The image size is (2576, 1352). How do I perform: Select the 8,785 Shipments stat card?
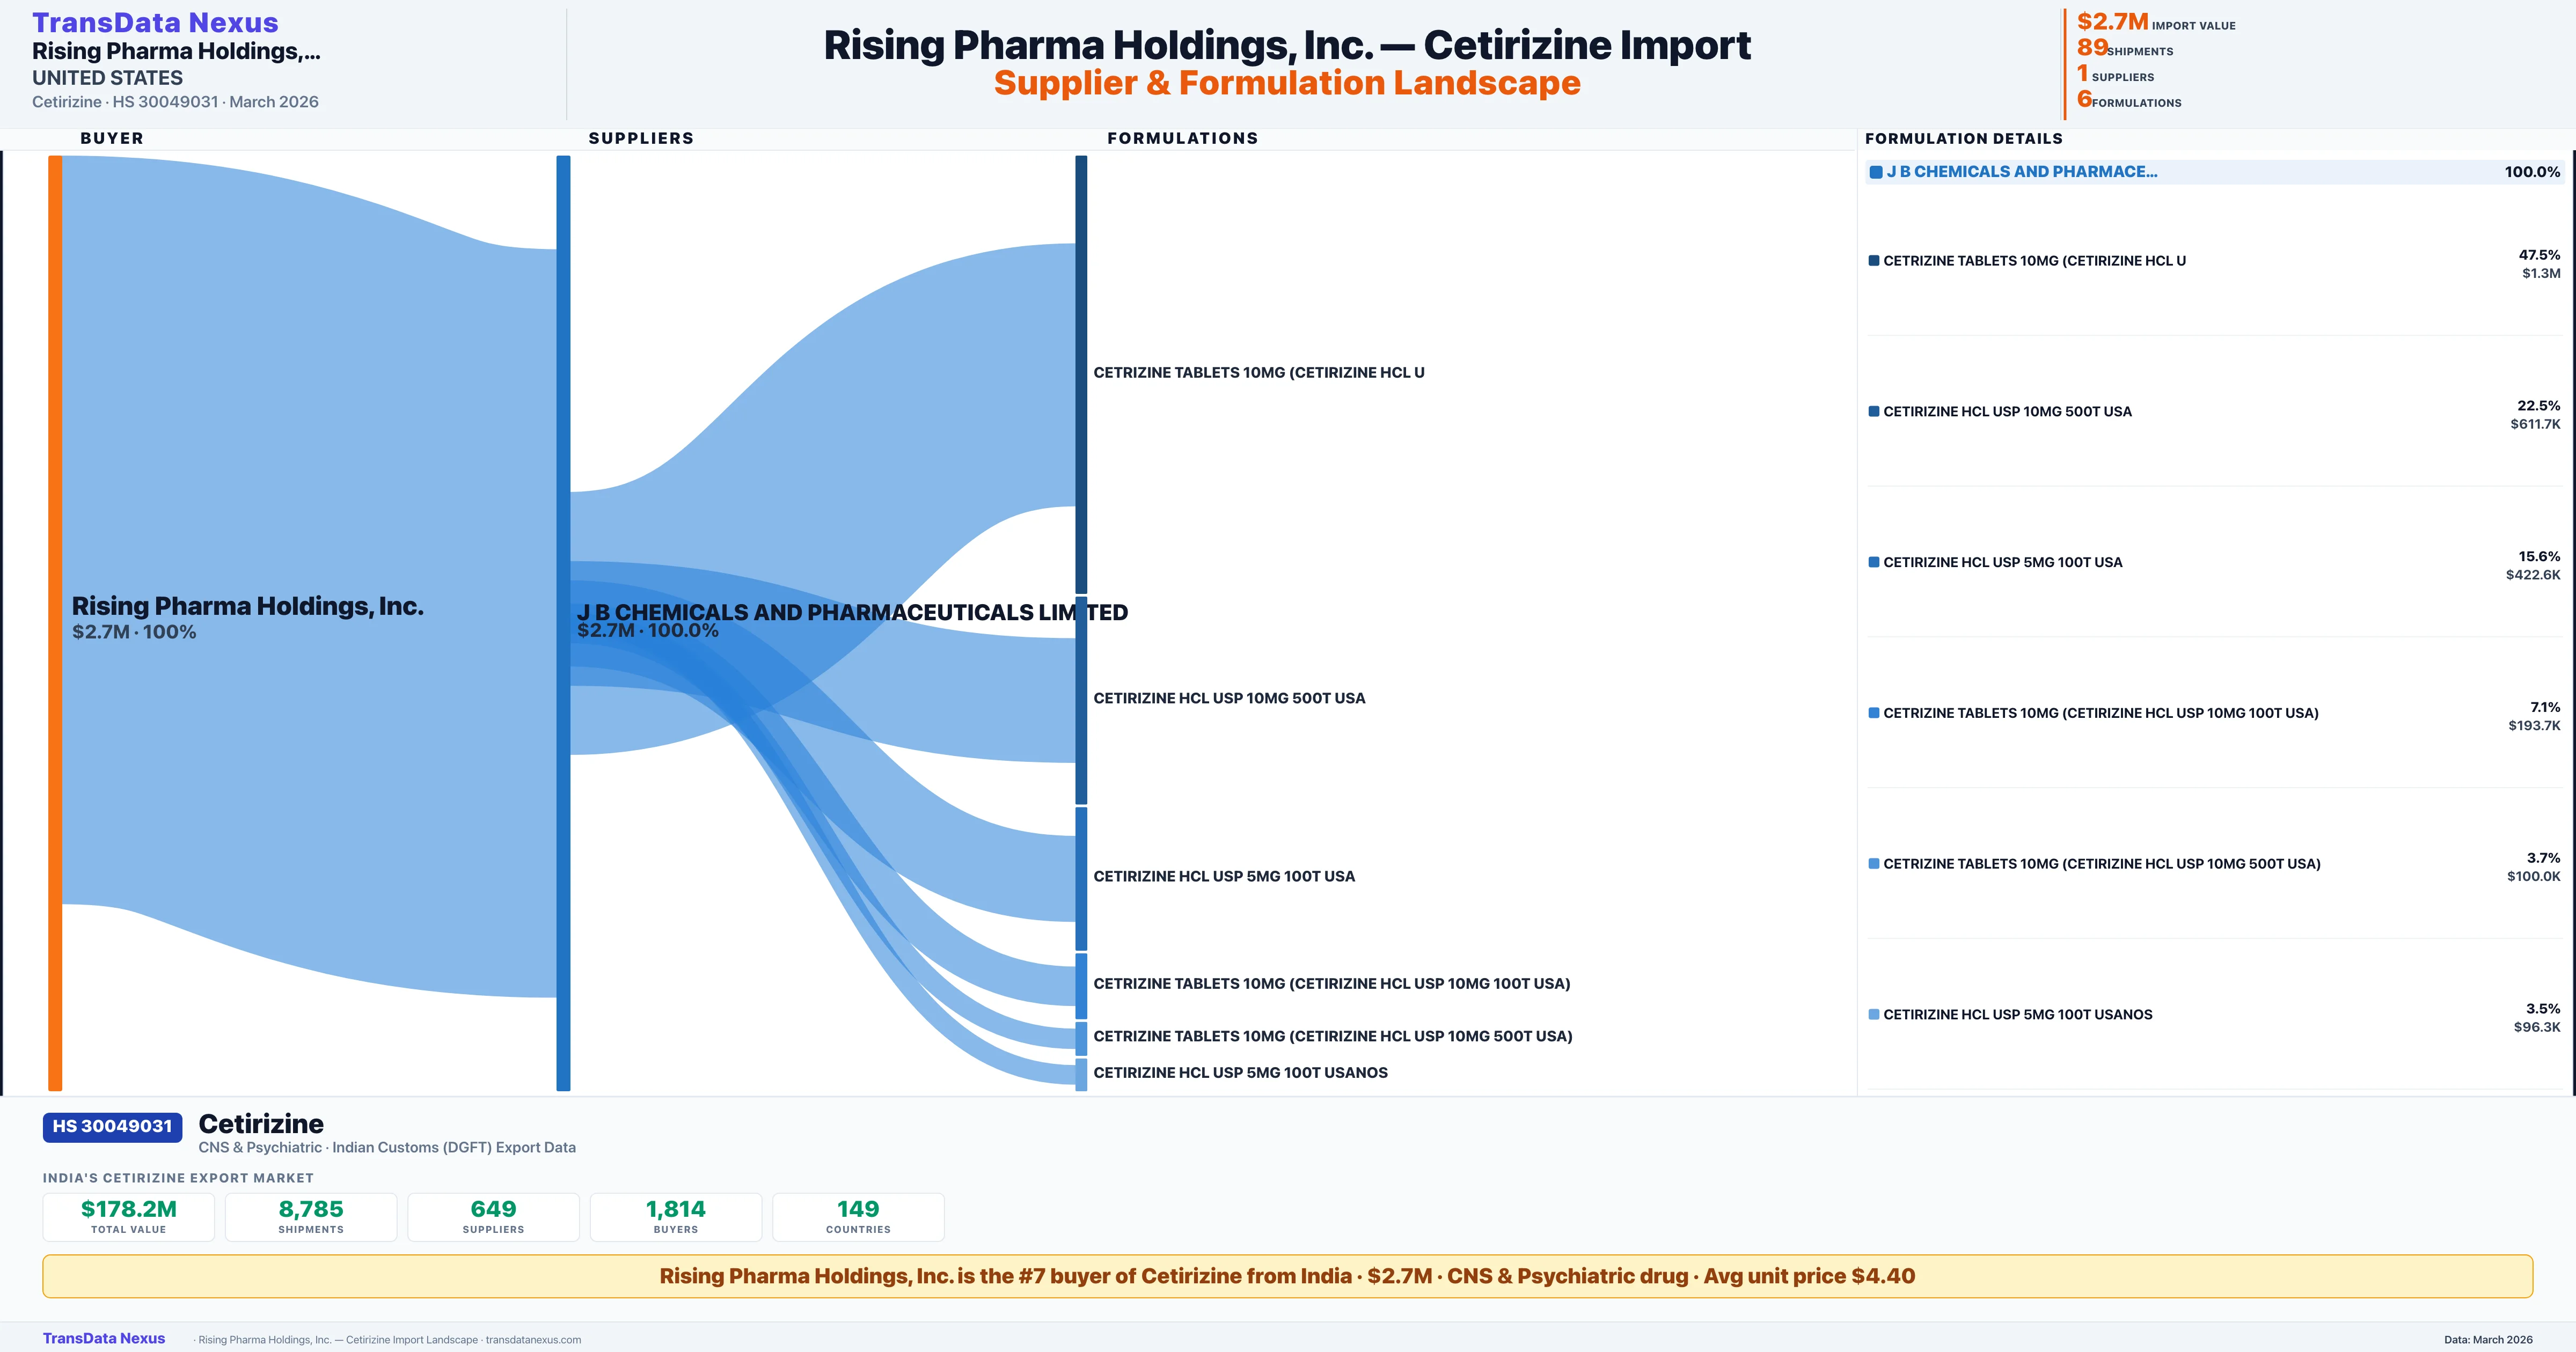click(311, 1216)
